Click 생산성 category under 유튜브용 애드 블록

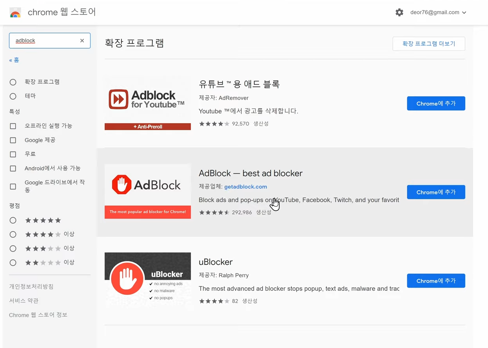261,124
